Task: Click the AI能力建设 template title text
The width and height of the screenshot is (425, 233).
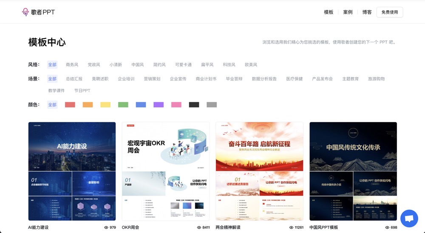Action: pyautogui.click(x=38, y=227)
